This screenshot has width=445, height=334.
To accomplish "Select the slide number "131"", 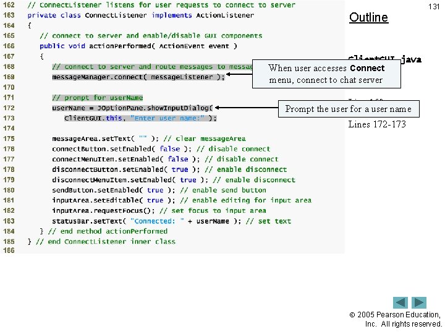I will pos(434,7).
